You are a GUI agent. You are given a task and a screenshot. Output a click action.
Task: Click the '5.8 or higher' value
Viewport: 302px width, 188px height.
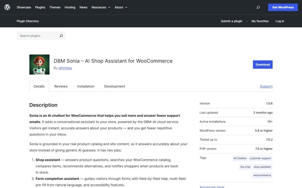pos(264,131)
